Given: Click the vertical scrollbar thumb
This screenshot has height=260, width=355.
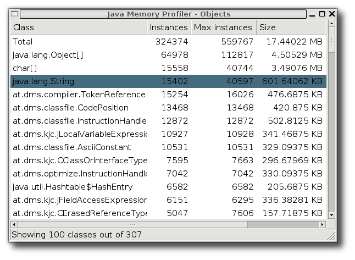Looking at the screenshot, I should tap(332, 40).
